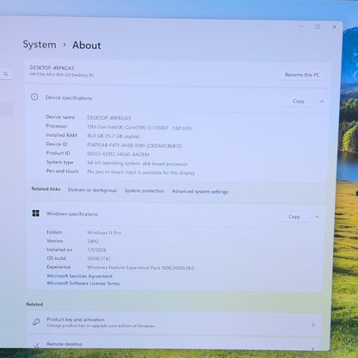This screenshot has width=358, height=358.
Task: Select the Product ID value 00355-61312-54560-AAOEM
Action: tap(118, 154)
